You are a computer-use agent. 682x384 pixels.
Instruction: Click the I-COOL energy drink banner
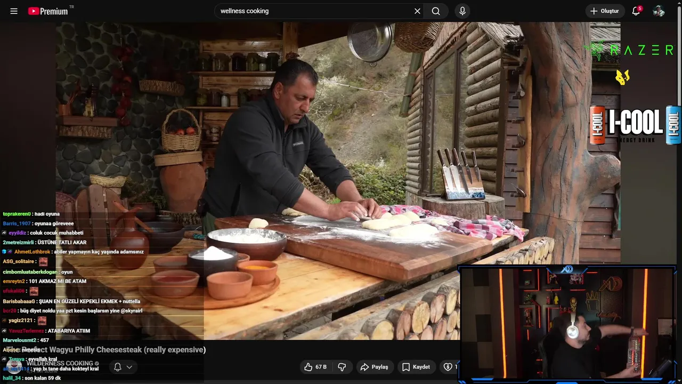pos(635,125)
